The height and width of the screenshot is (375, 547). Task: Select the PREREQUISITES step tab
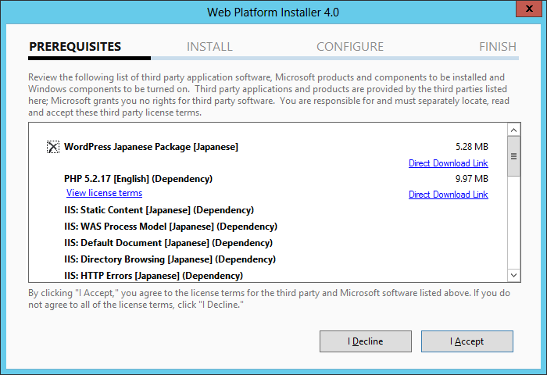click(x=75, y=46)
